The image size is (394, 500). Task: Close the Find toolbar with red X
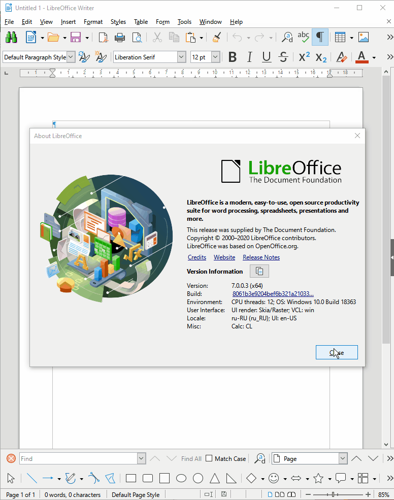click(11, 458)
